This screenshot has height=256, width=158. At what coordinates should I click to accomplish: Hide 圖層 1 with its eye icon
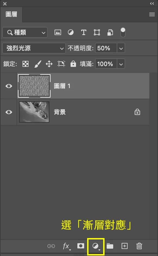pyautogui.click(x=9, y=86)
